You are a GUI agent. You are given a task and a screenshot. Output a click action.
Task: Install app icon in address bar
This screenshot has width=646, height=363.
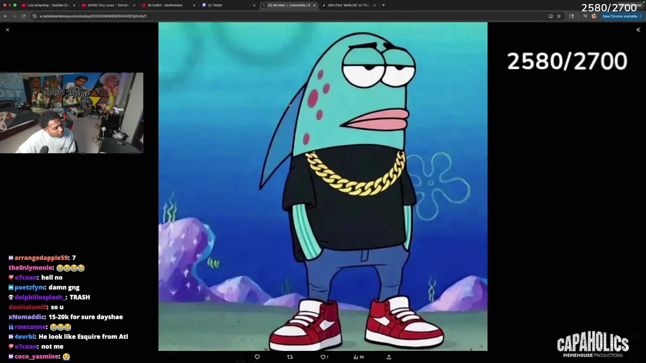(551, 16)
